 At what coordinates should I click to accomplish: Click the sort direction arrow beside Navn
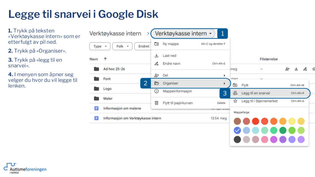[105, 59]
